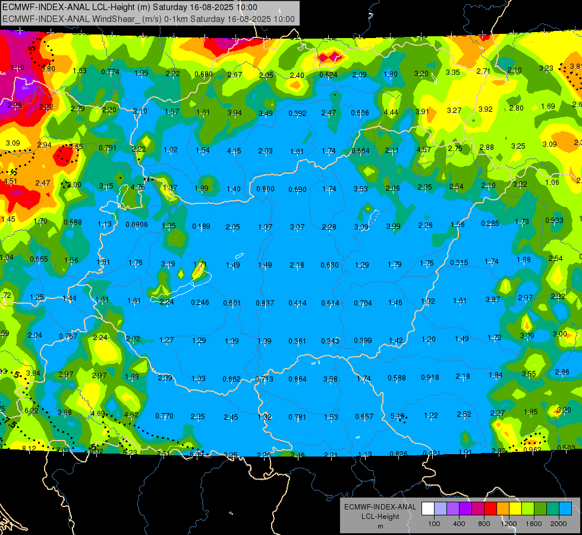Click the wind shear value 0.774

coord(110,72)
